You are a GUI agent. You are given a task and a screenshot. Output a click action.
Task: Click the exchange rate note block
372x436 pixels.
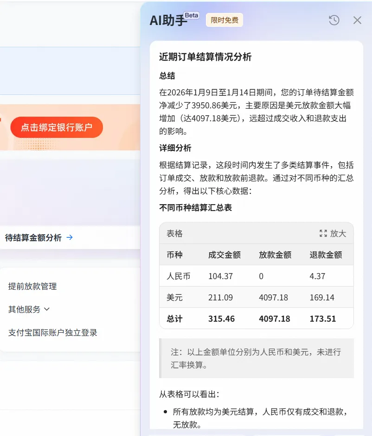pos(256,358)
